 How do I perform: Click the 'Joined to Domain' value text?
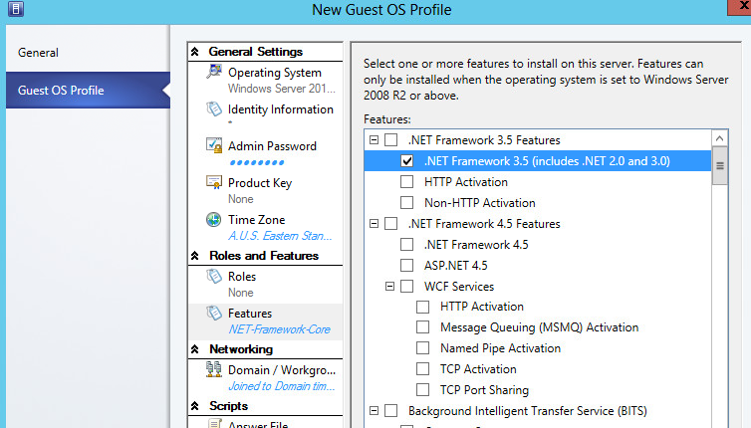[282, 386]
